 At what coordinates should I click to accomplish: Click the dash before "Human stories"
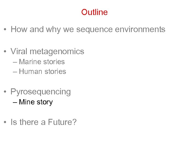[x=14, y=72]
